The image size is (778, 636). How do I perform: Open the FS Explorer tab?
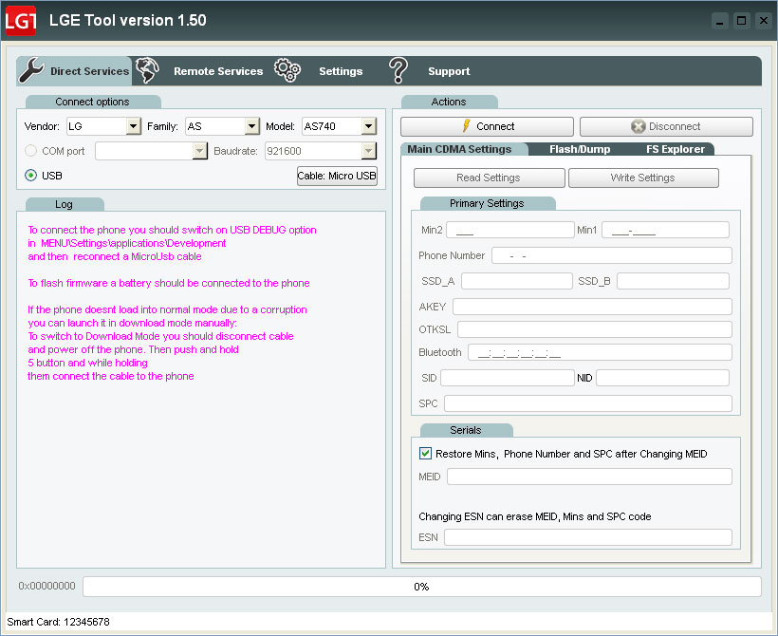(675, 149)
